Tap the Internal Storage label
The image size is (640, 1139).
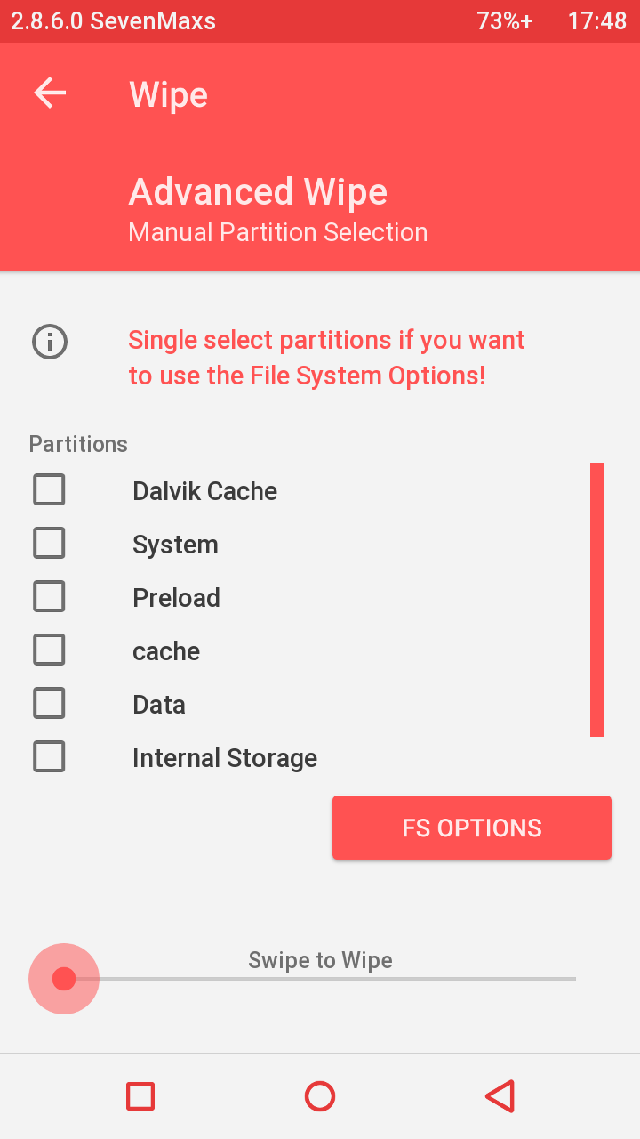[225, 758]
